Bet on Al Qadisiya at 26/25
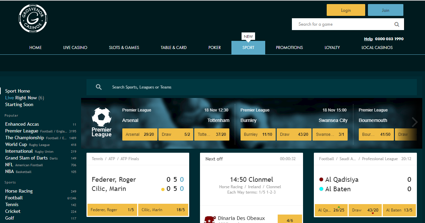The height and width of the screenshot is (223, 425). 331,210
